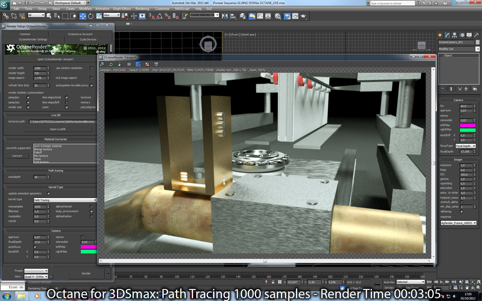Enable the 'use window resolution' checkbox
The width and height of the screenshot is (482, 301).
point(91,68)
